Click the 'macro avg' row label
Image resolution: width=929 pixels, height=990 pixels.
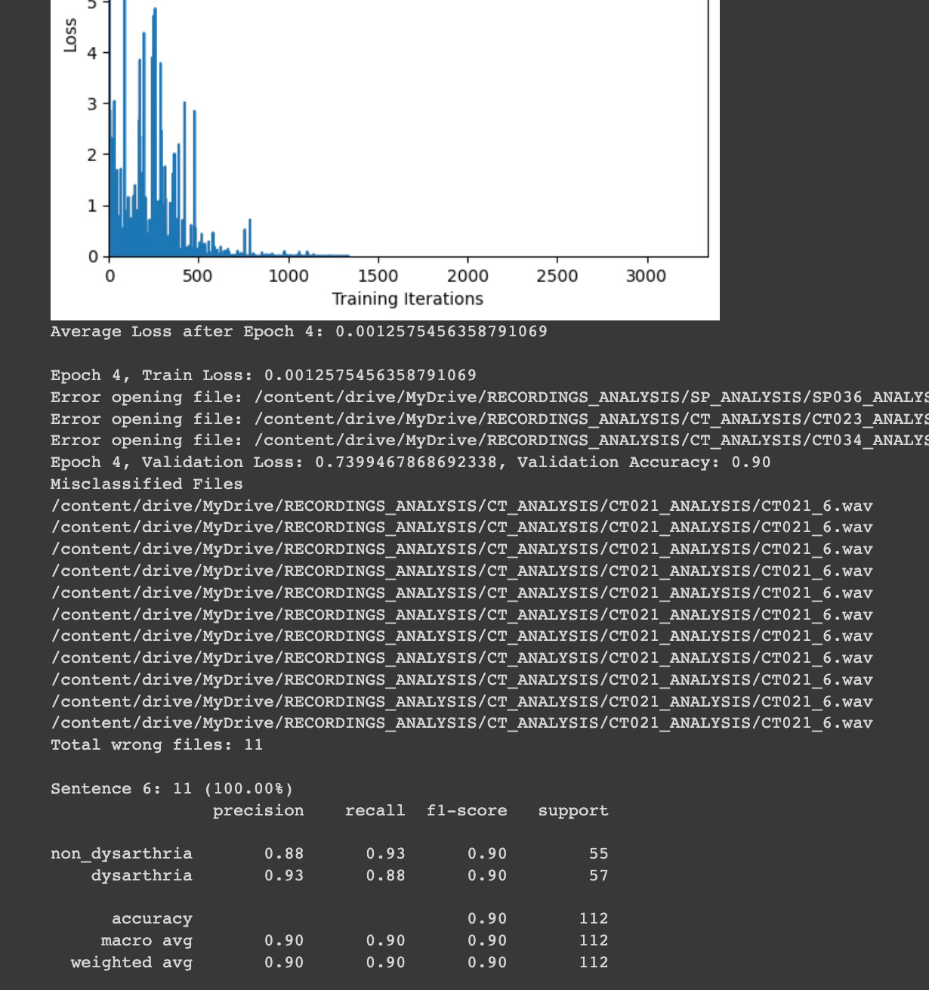[x=147, y=941]
